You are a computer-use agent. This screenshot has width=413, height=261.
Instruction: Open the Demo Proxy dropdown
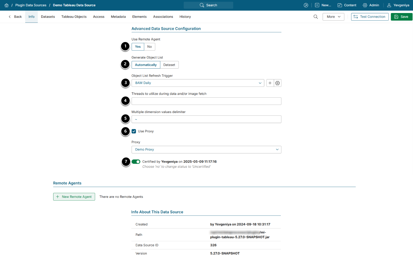pyautogui.click(x=206, y=150)
